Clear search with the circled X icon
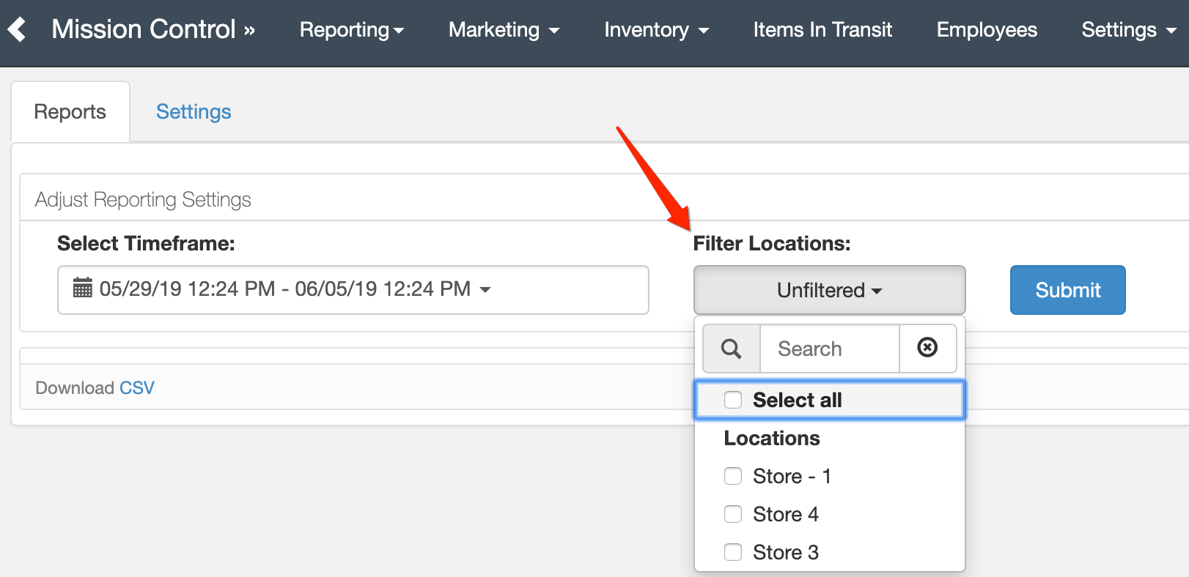 pyautogui.click(x=927, y=347)
